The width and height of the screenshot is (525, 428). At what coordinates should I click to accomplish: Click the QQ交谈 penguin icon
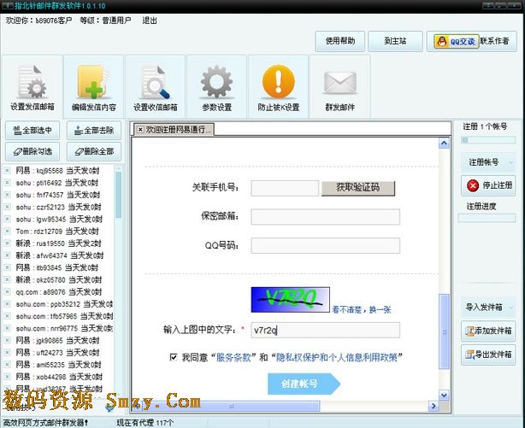point(457,42)
